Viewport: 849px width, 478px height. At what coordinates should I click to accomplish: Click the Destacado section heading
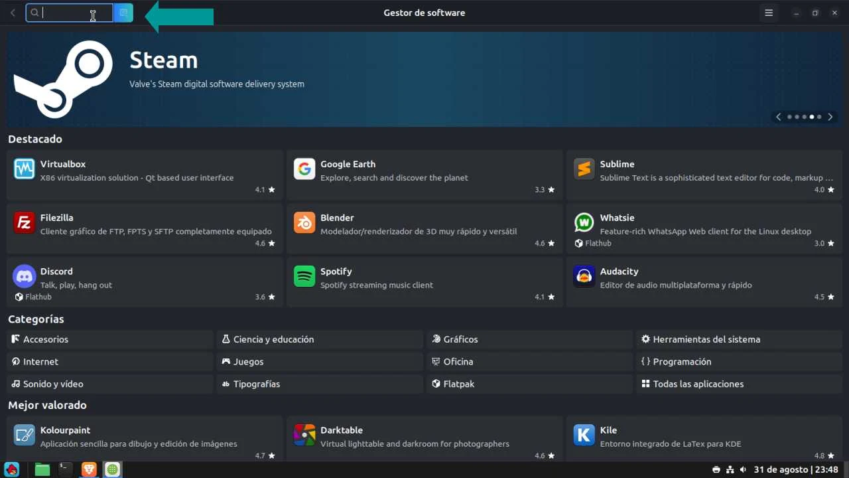tap(35, 139)
